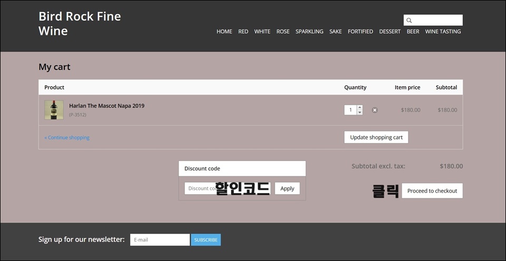Click the Discount code panel title
Image resolution: width=506 pixels, height=261 pixels.
point(202,168)
